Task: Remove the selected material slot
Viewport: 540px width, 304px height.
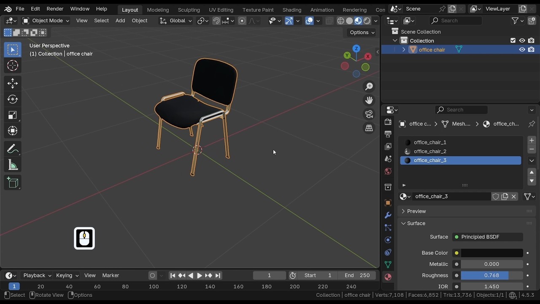Action: 532,149
